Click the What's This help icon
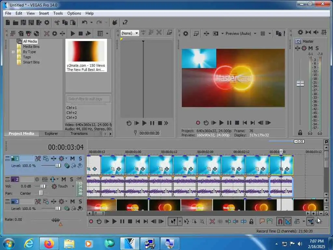This screenshot has height=250, width=333. click(x=125, y=22)
